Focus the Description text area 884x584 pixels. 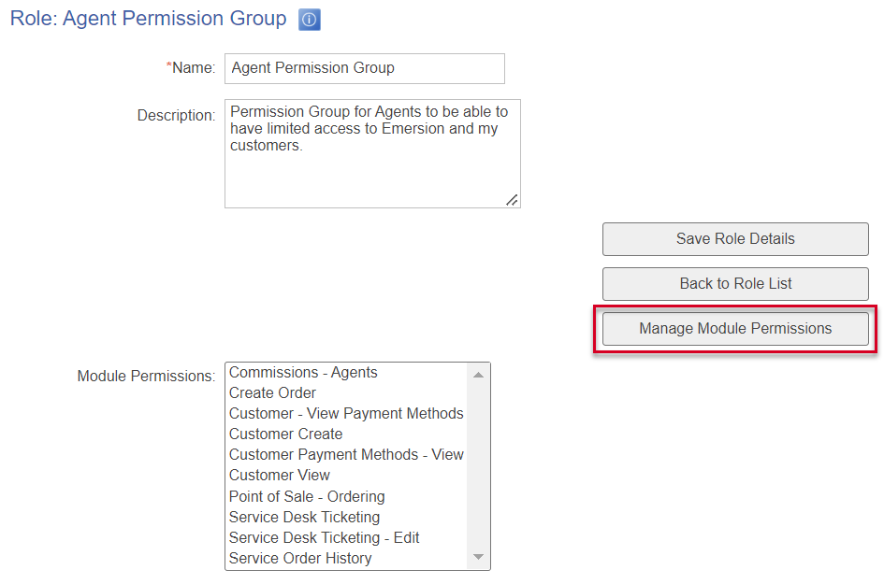(371, 153)
